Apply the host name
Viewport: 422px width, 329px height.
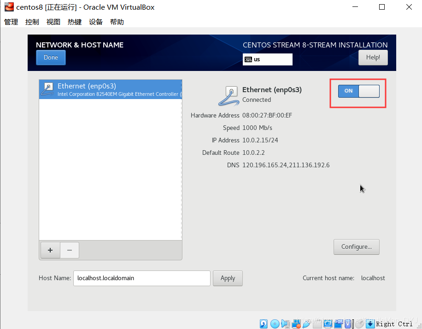point(228,278)
